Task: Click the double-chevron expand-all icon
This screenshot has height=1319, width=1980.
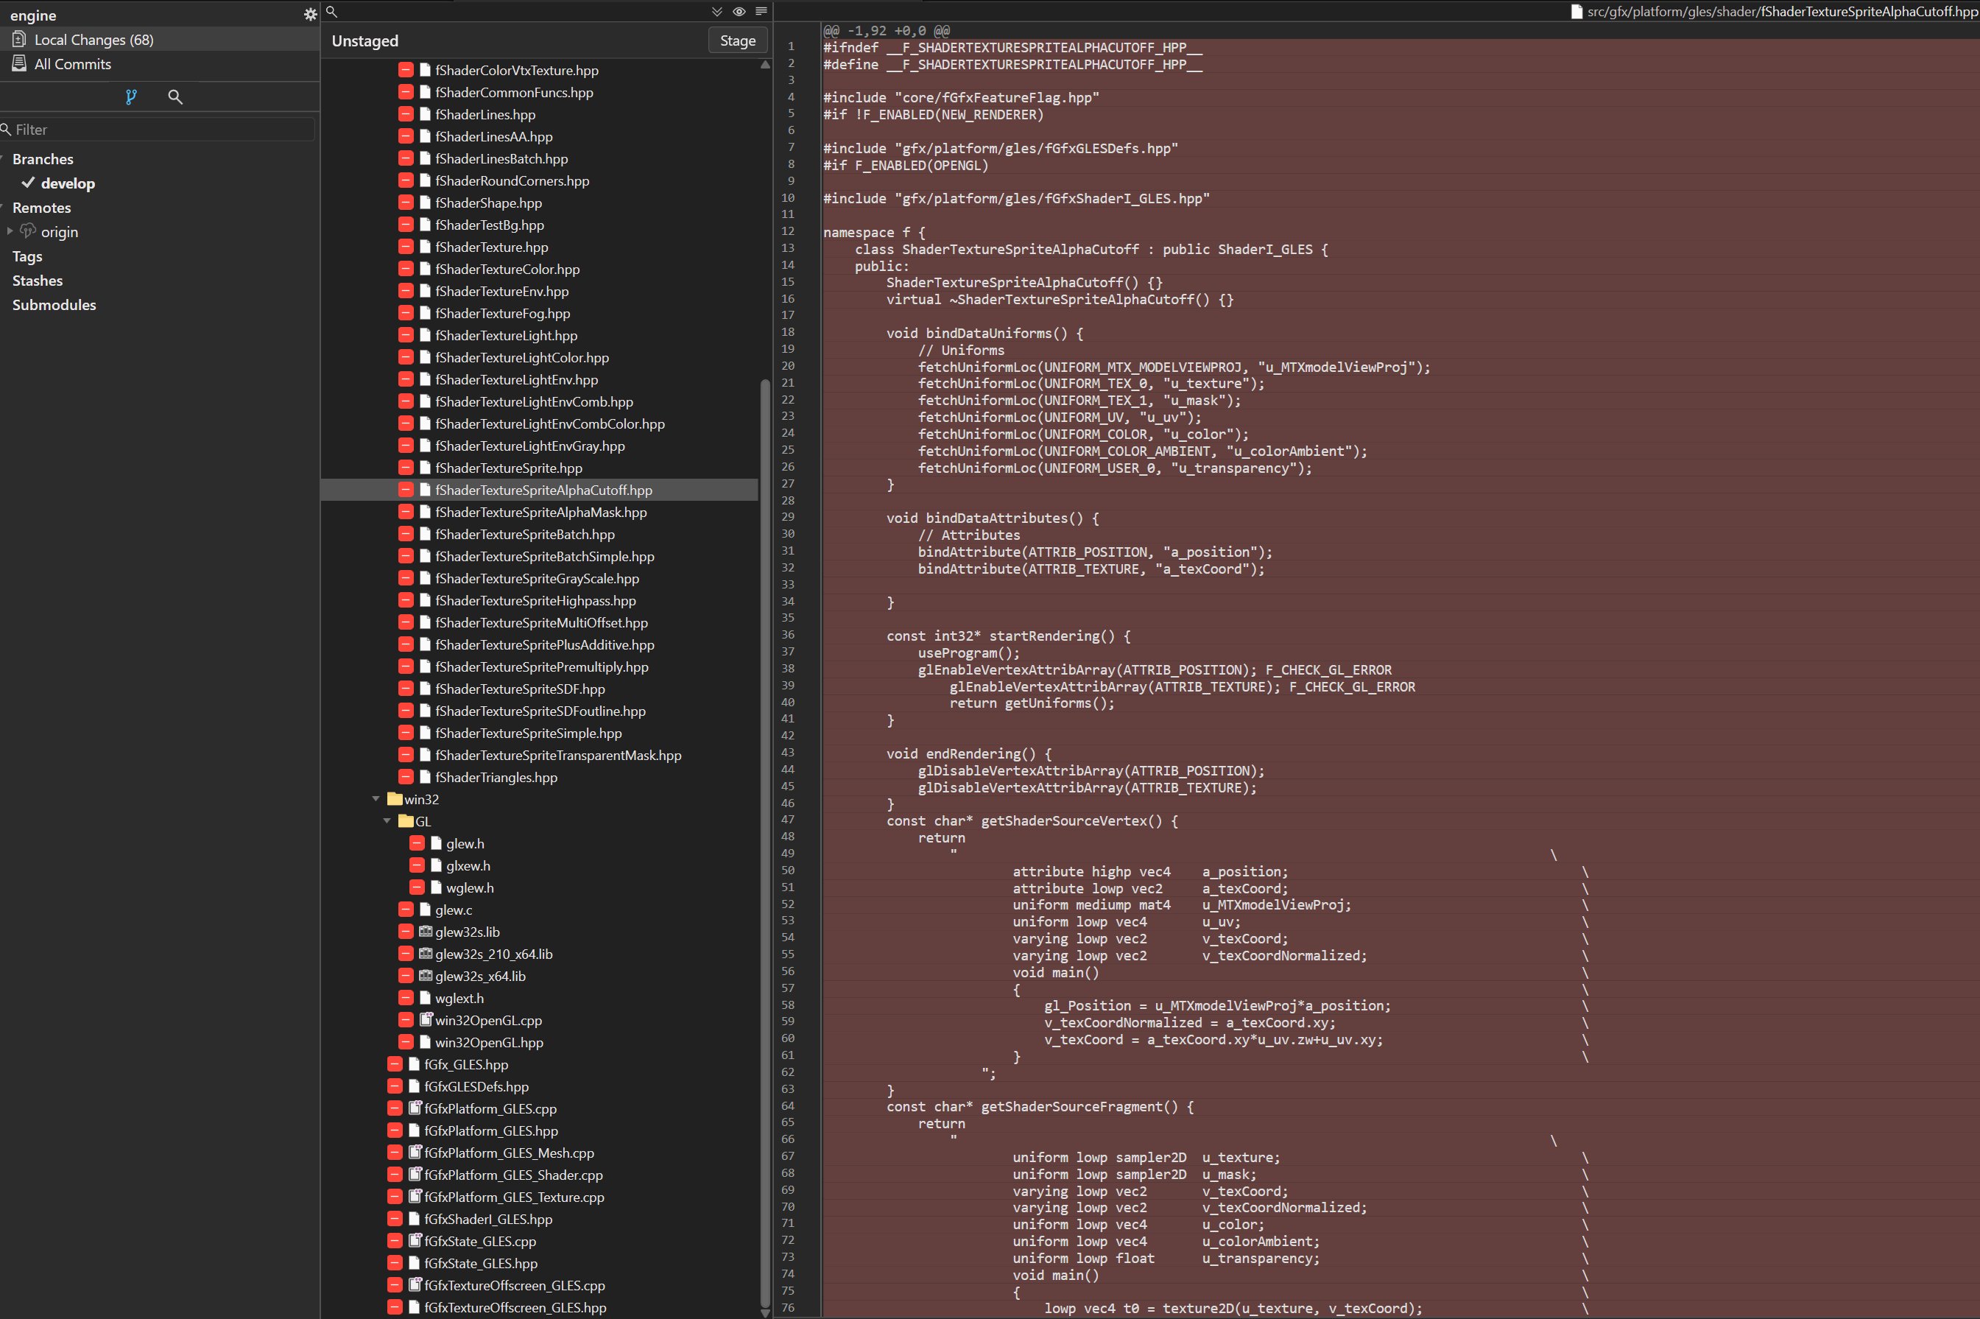Action: click(716, 12)
